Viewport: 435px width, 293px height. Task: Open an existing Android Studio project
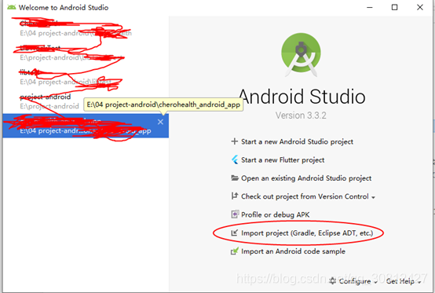click(x=306, y=178)
